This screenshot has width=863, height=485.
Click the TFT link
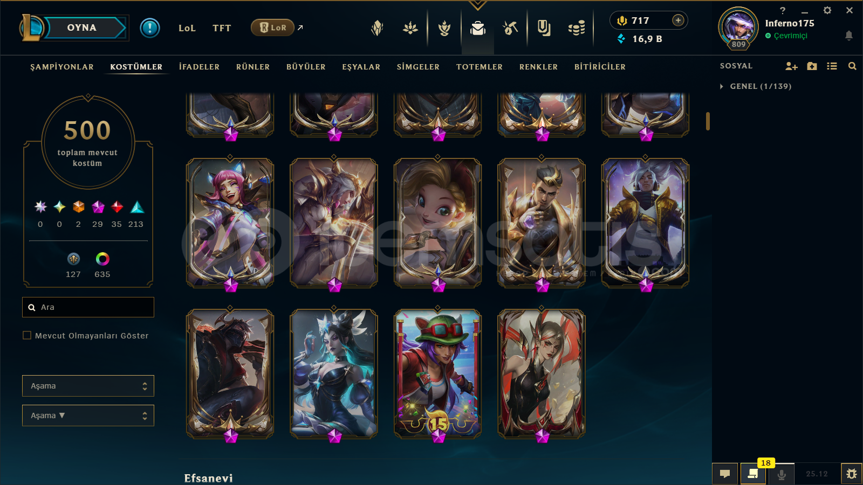tap(222, 28)
